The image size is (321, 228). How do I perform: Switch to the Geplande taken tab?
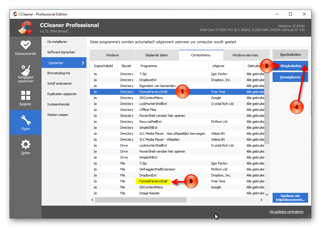[x=157, y=55]
